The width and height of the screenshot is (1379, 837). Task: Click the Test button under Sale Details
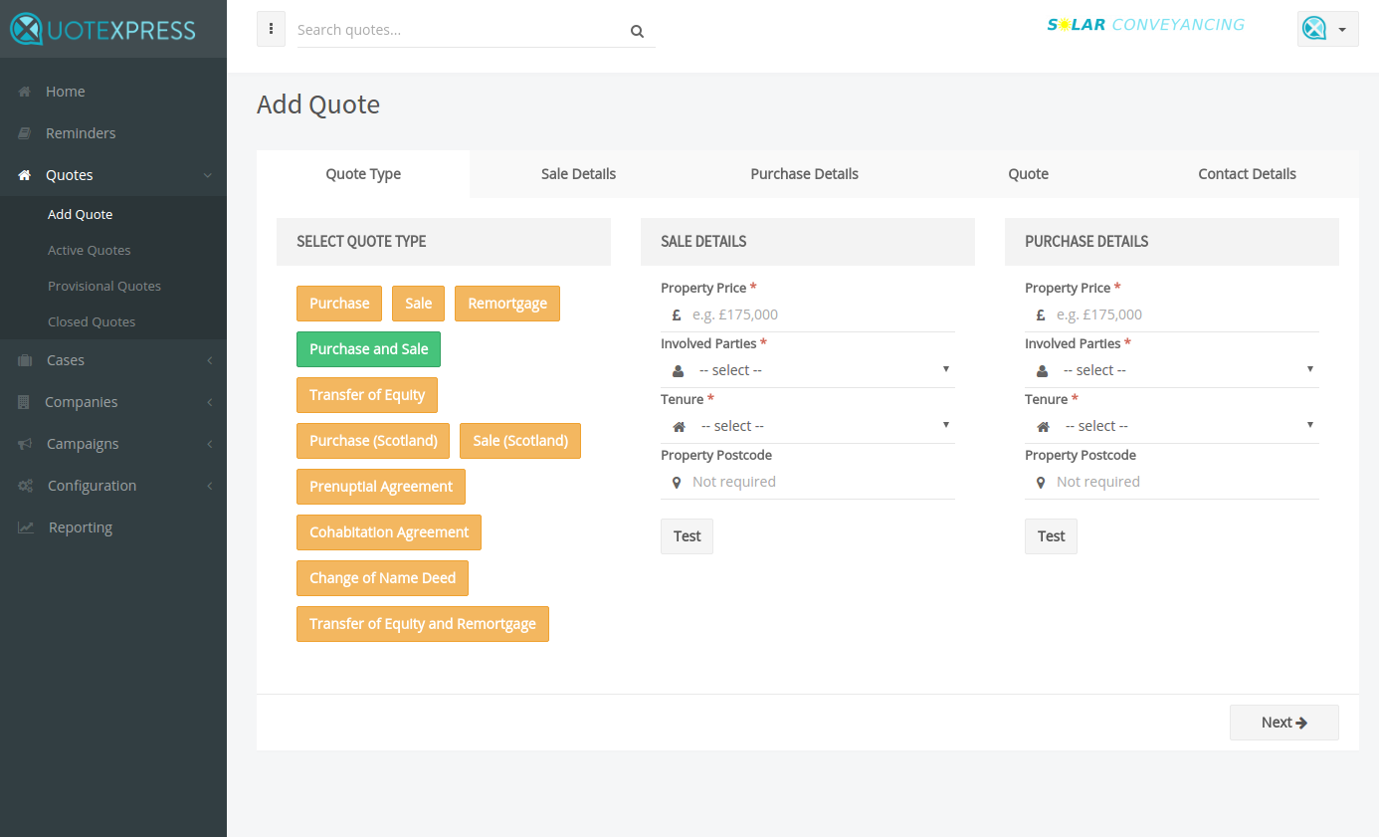688,536
